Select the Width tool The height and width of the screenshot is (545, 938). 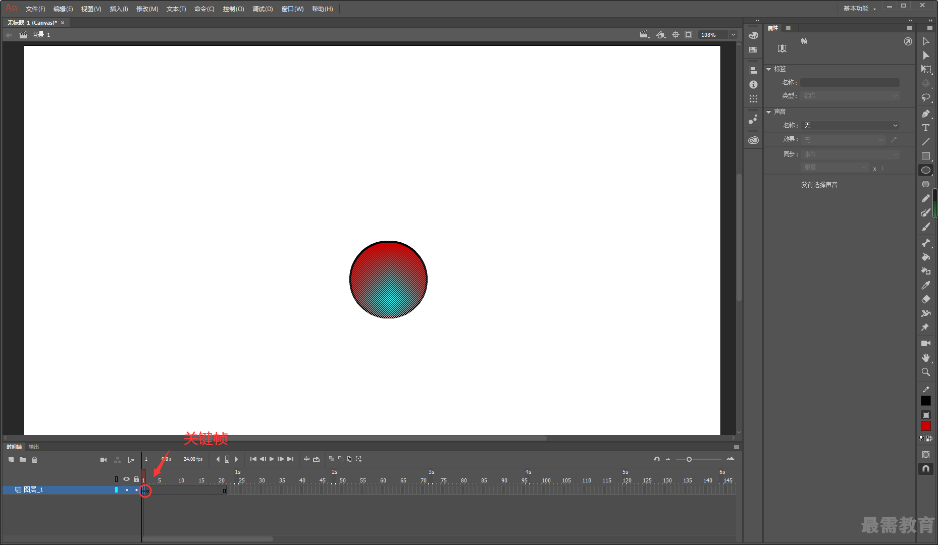coord(926,313)
